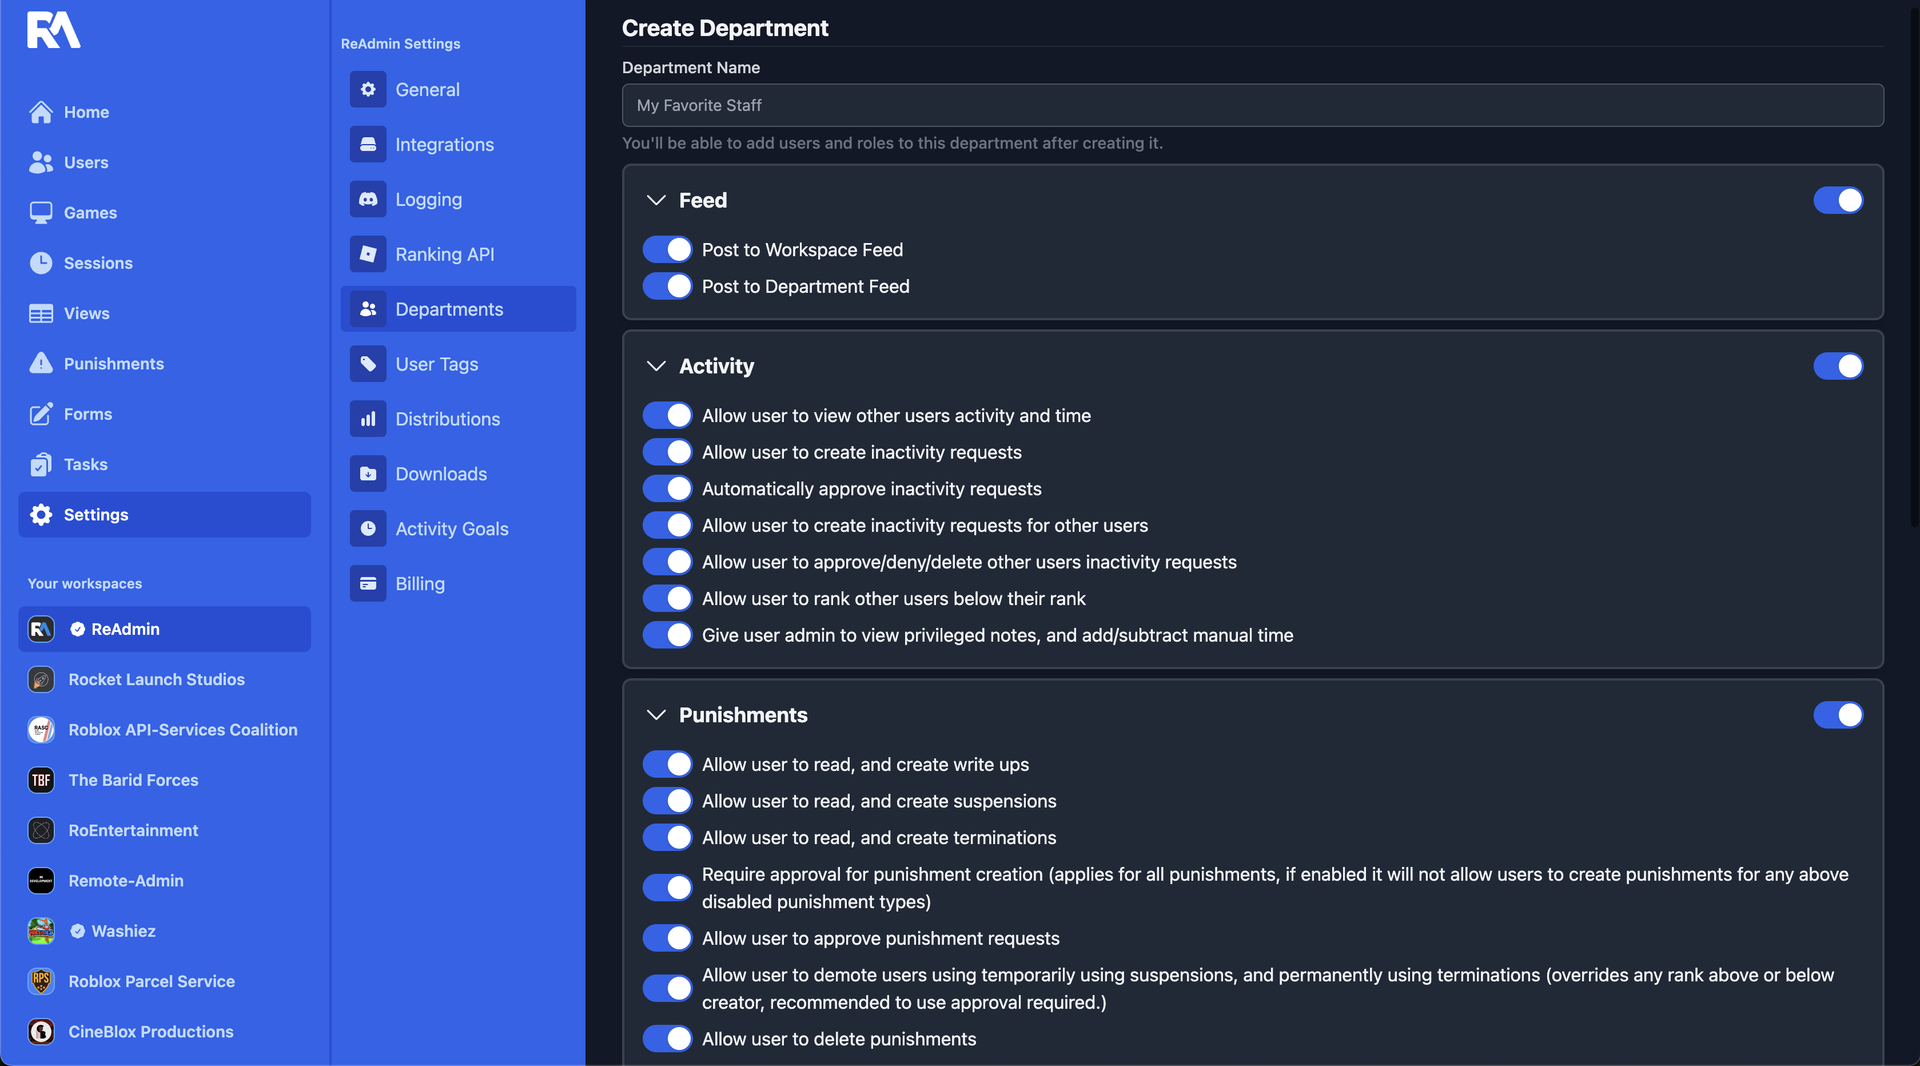
Task: Click the Downloads folder icon
Action: [x=368, y=474]
